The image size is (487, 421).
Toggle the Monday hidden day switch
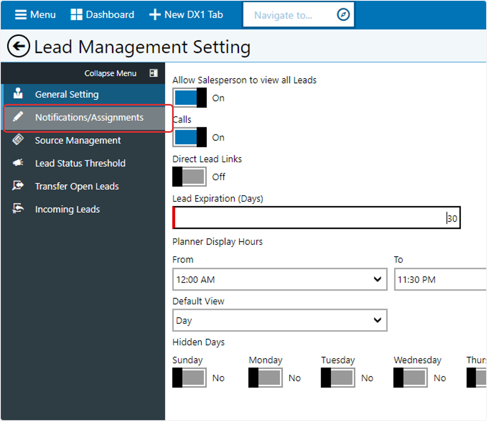coord(265,378)
